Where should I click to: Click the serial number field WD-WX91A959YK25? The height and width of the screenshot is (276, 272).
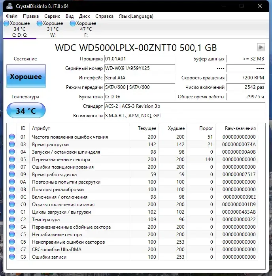(140, 68)
